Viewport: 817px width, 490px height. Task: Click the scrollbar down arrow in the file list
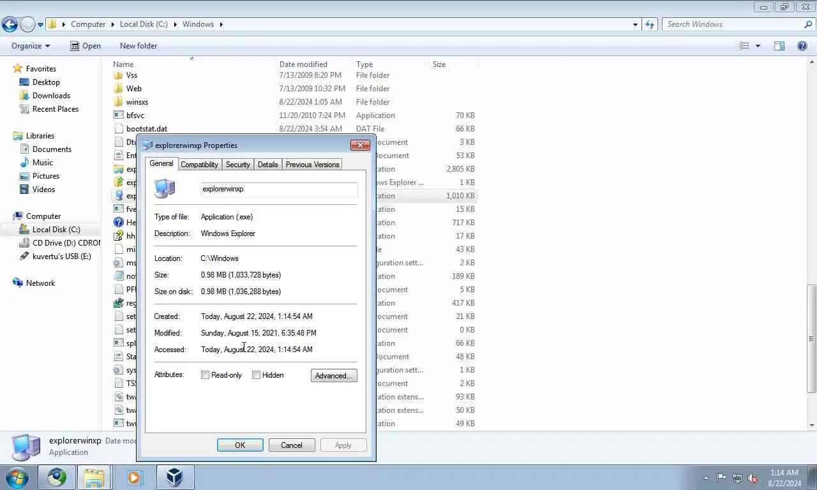(812, 425)
